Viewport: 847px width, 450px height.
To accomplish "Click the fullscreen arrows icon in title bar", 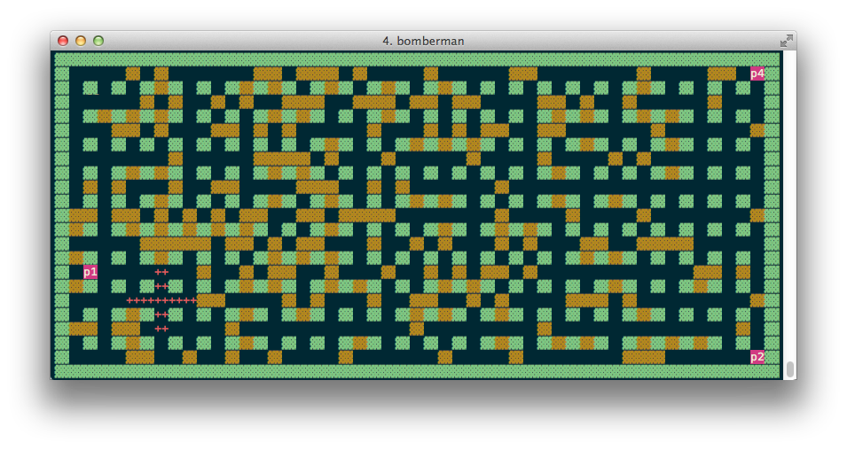I will coord(787,41).
